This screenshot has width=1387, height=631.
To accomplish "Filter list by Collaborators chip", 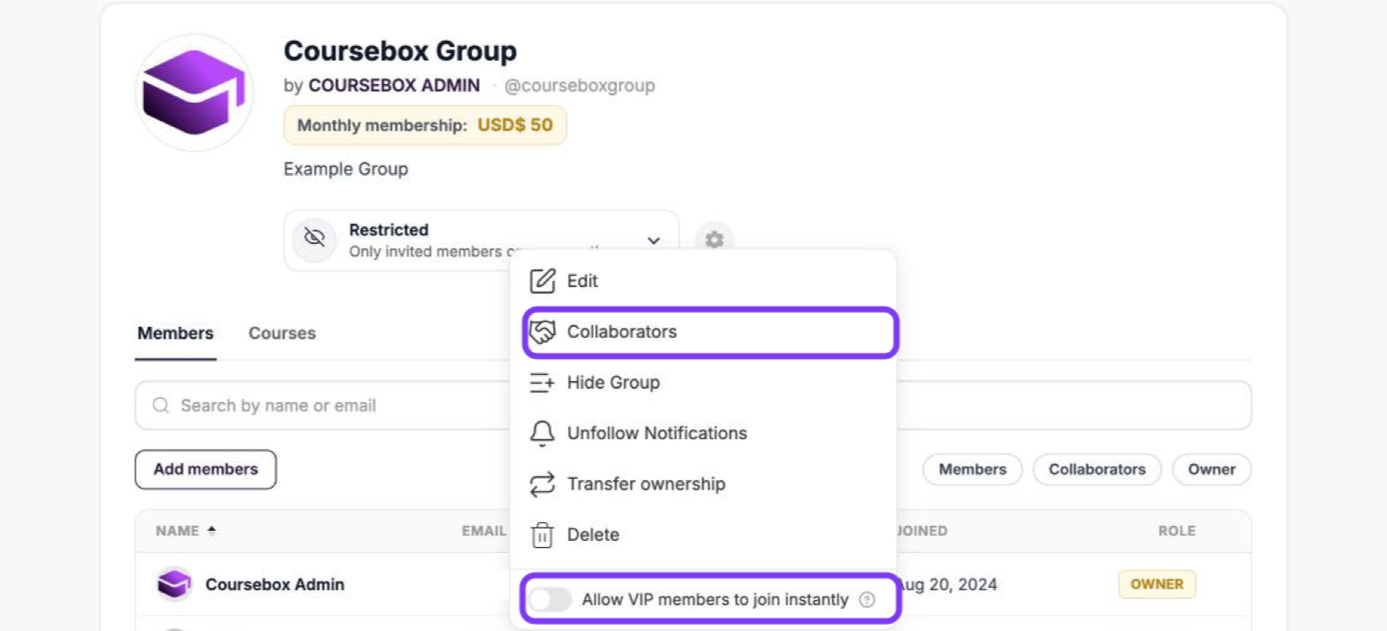I will 1097,469.
